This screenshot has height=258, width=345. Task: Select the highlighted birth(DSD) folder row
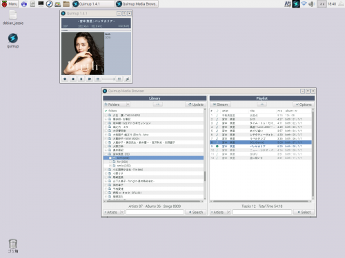point(153,158)
